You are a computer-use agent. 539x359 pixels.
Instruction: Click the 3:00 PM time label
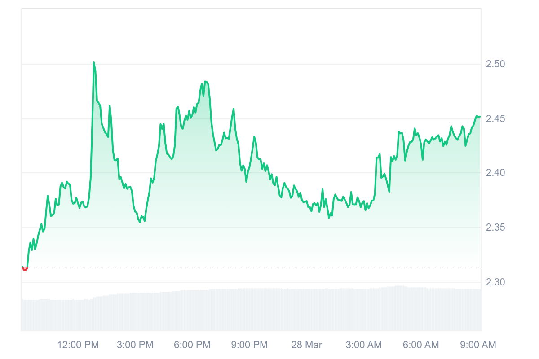135,345
